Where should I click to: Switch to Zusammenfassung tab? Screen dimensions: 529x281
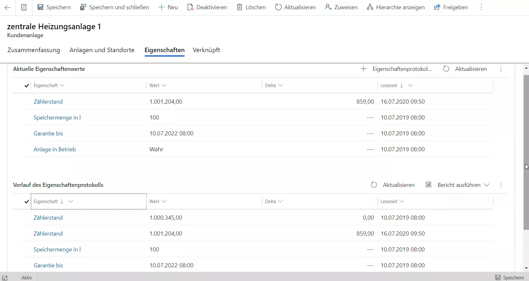click(34, 50)
